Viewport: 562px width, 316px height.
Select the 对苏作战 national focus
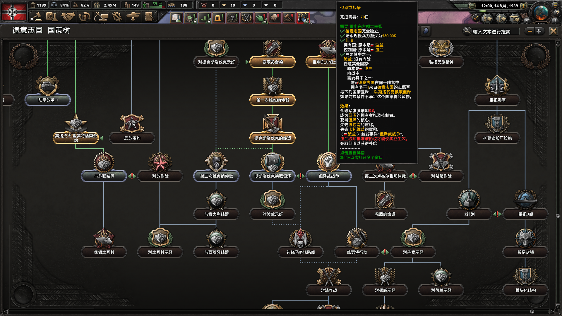coord(160,176)
